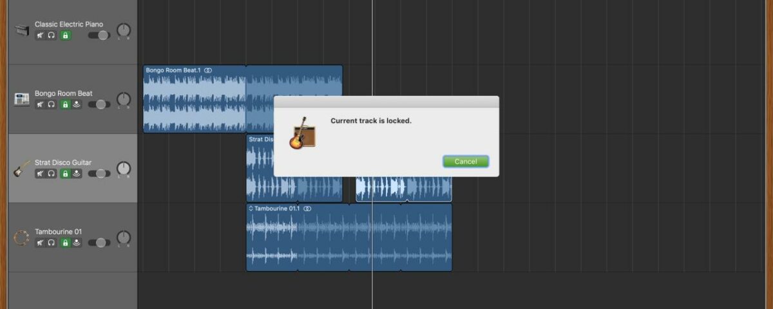Mute the Classic Electric Piano track

[40, 35]
